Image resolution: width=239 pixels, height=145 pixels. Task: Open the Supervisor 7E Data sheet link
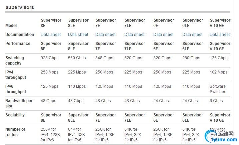pos(105,35)
